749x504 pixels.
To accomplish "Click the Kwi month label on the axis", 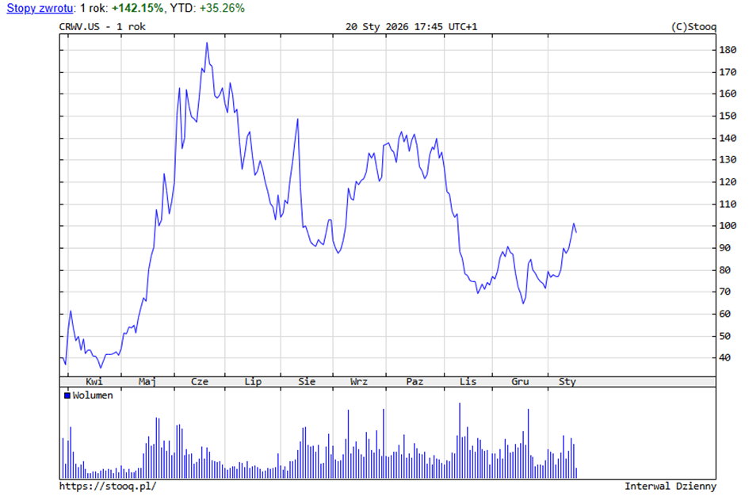I will [94, 382].
